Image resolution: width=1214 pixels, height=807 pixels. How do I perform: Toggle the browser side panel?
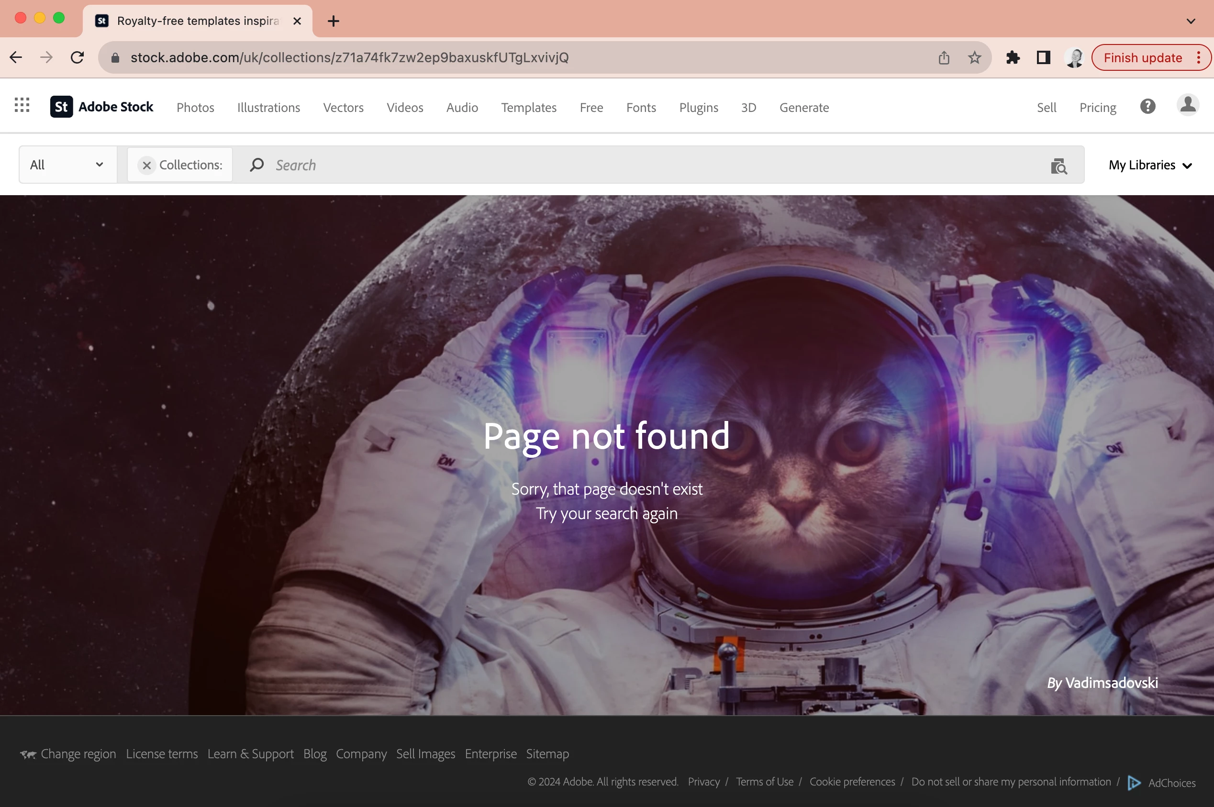1043,57
